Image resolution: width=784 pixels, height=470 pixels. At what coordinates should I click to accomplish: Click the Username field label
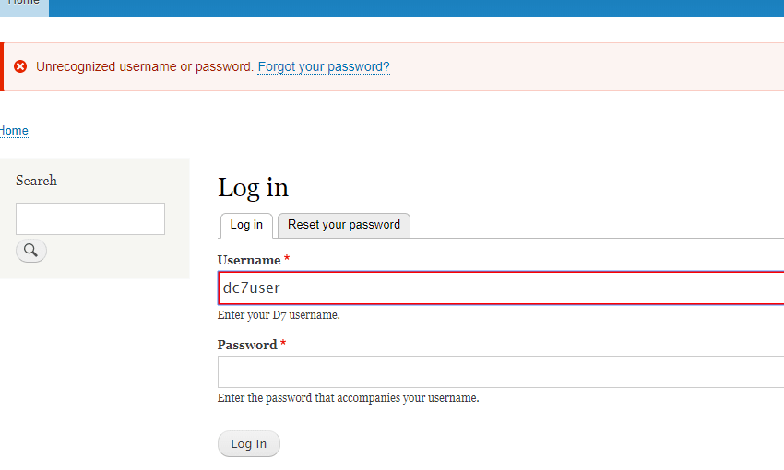pos(249,260)
